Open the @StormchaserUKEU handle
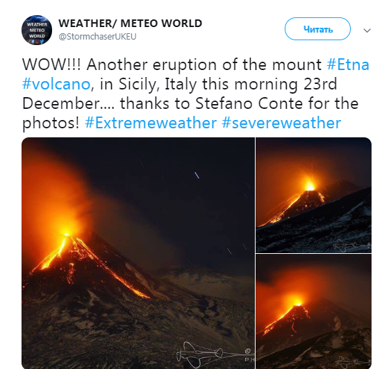 (x=97, y=37)
